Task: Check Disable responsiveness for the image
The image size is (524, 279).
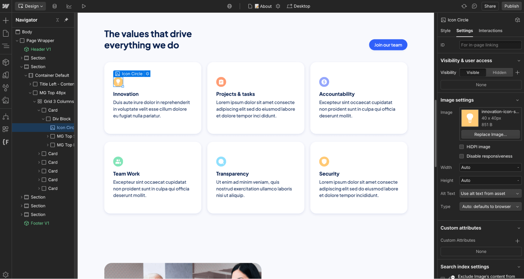Action: click(x=462, y=156)
